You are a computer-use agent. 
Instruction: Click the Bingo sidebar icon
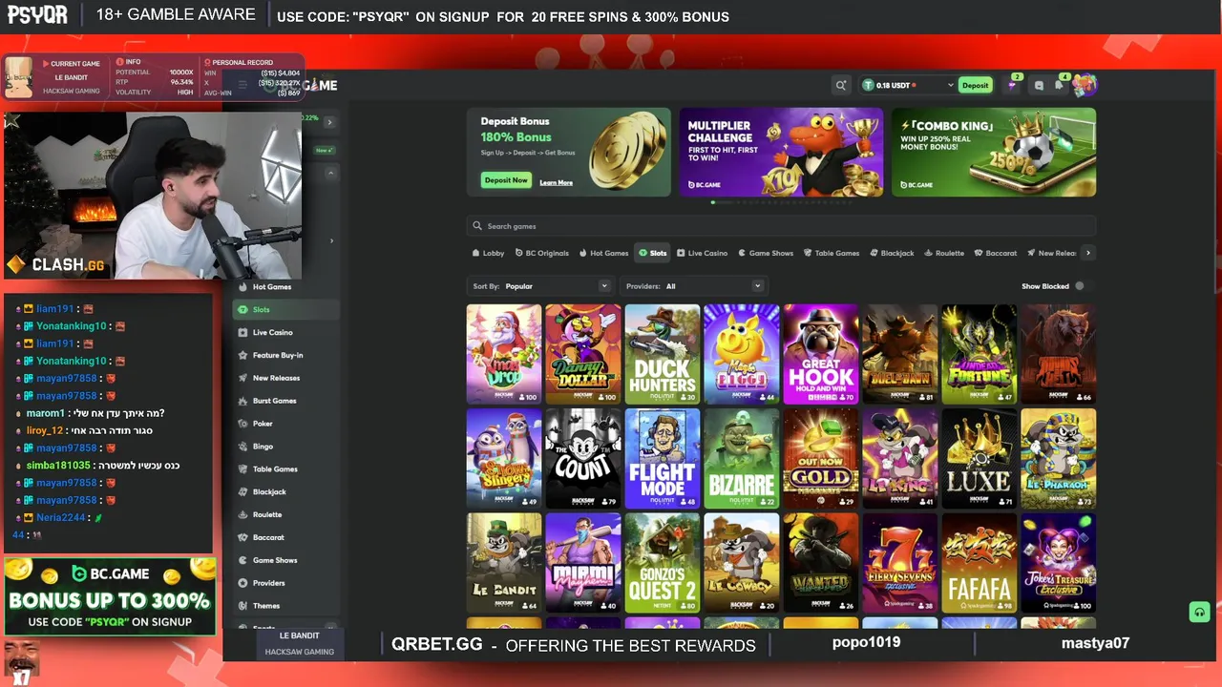click(x=242, y=447)
